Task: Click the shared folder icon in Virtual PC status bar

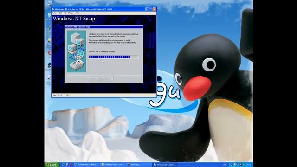Action: click(64, 95)
